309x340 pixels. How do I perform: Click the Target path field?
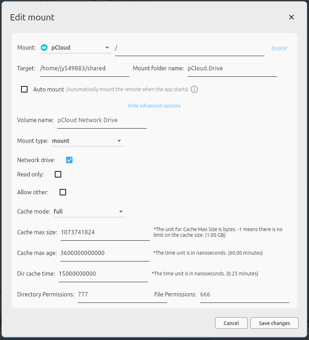pyautogui.click(x=84, y=68)
